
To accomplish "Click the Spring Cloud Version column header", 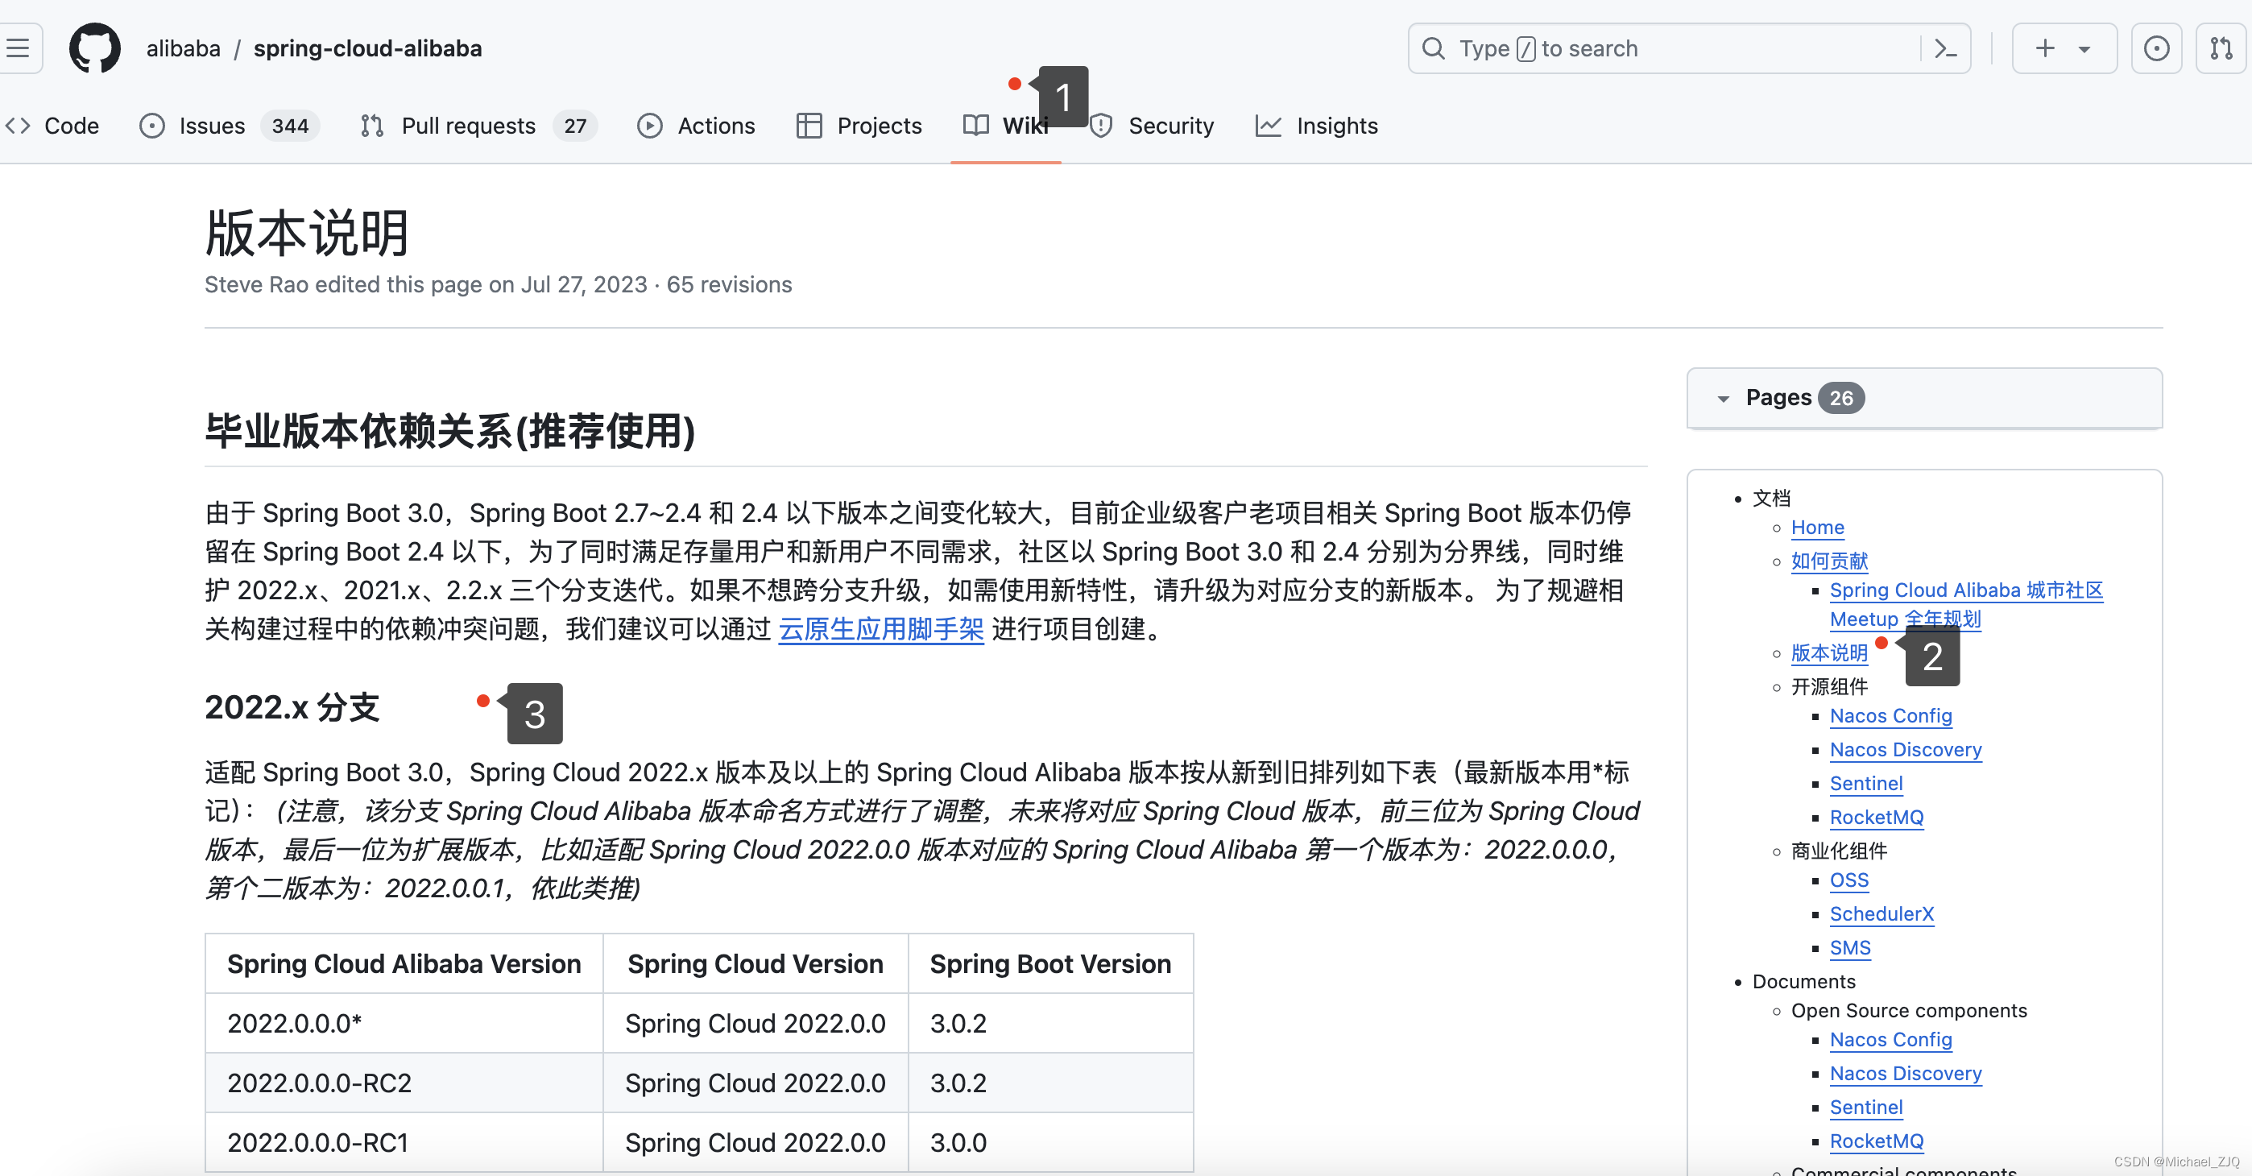I will pyautogui.click(x=755, y=964).
